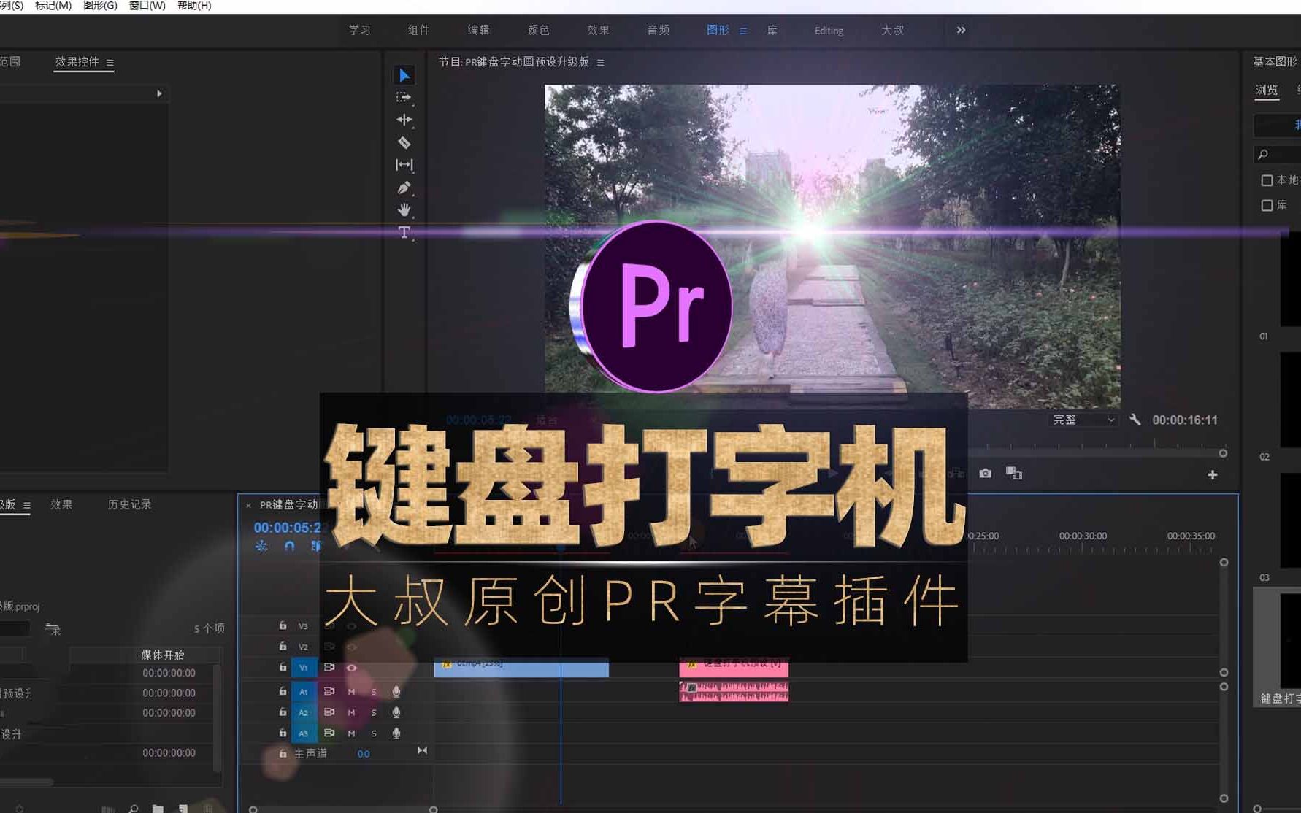The image size is (1301, 813).
Task: Expand arrow in effect controls panel
Action: (159, 93)
